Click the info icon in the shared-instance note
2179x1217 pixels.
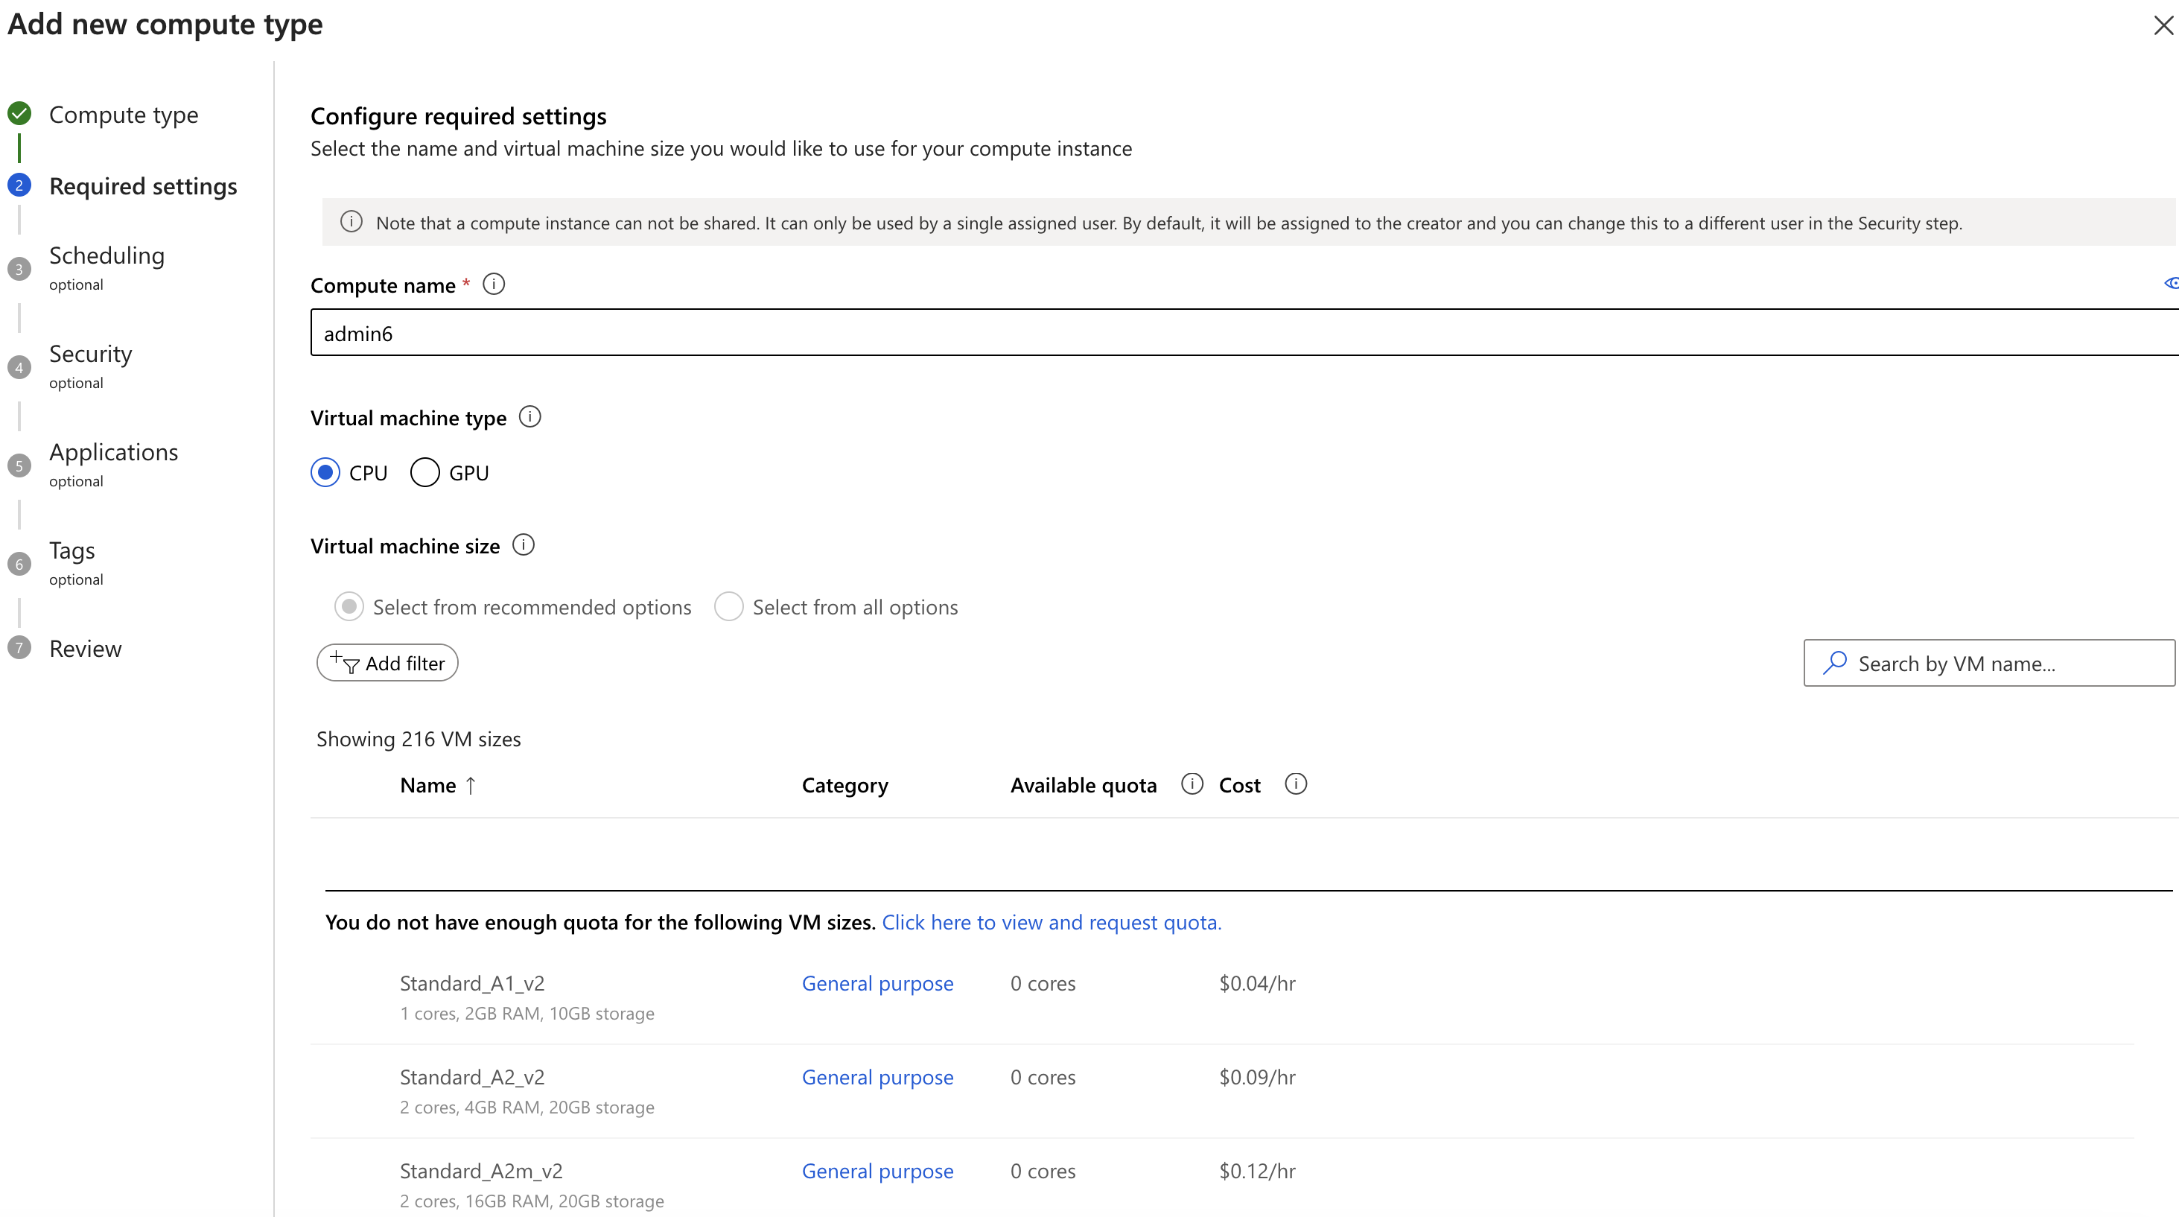351,222
